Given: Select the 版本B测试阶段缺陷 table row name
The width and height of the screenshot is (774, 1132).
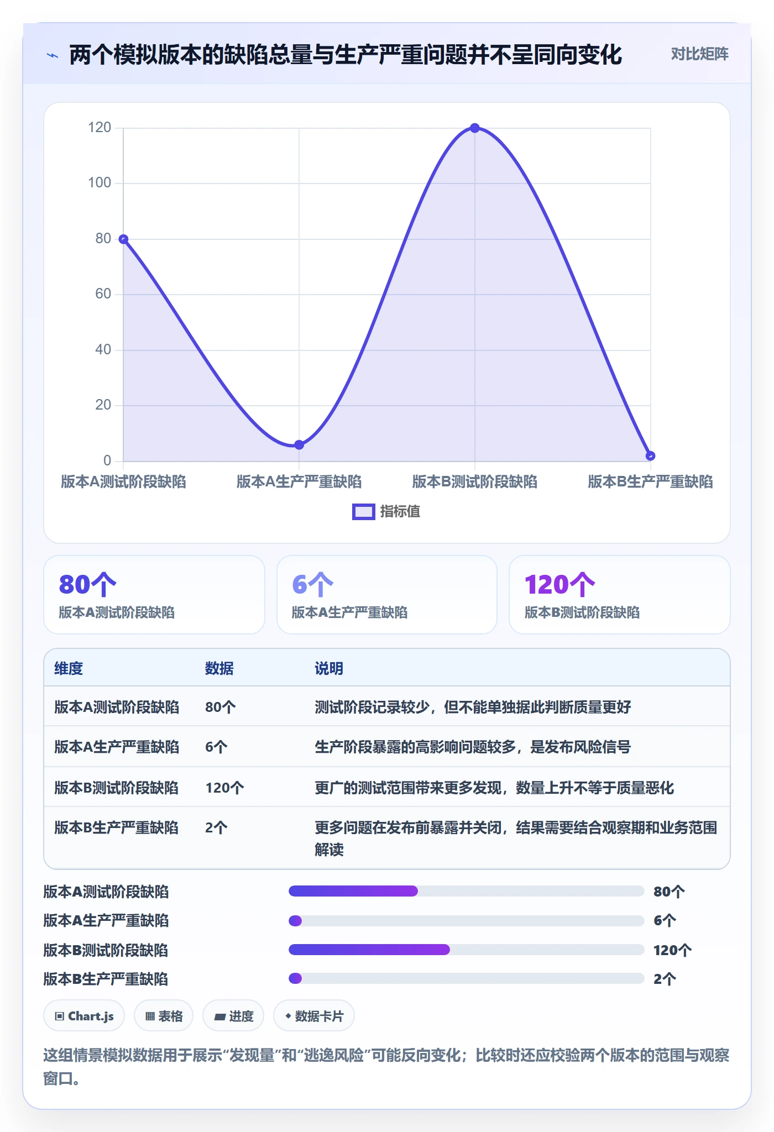Looking at the screenshot, I should click(x=117, y=788).
